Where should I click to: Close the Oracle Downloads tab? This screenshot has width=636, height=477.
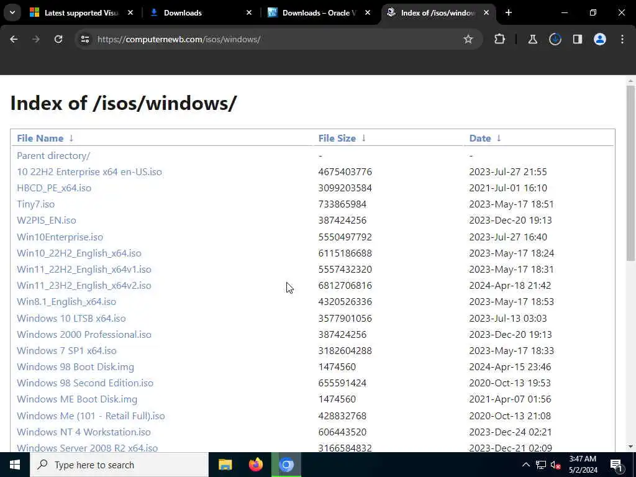pos(368,12)
